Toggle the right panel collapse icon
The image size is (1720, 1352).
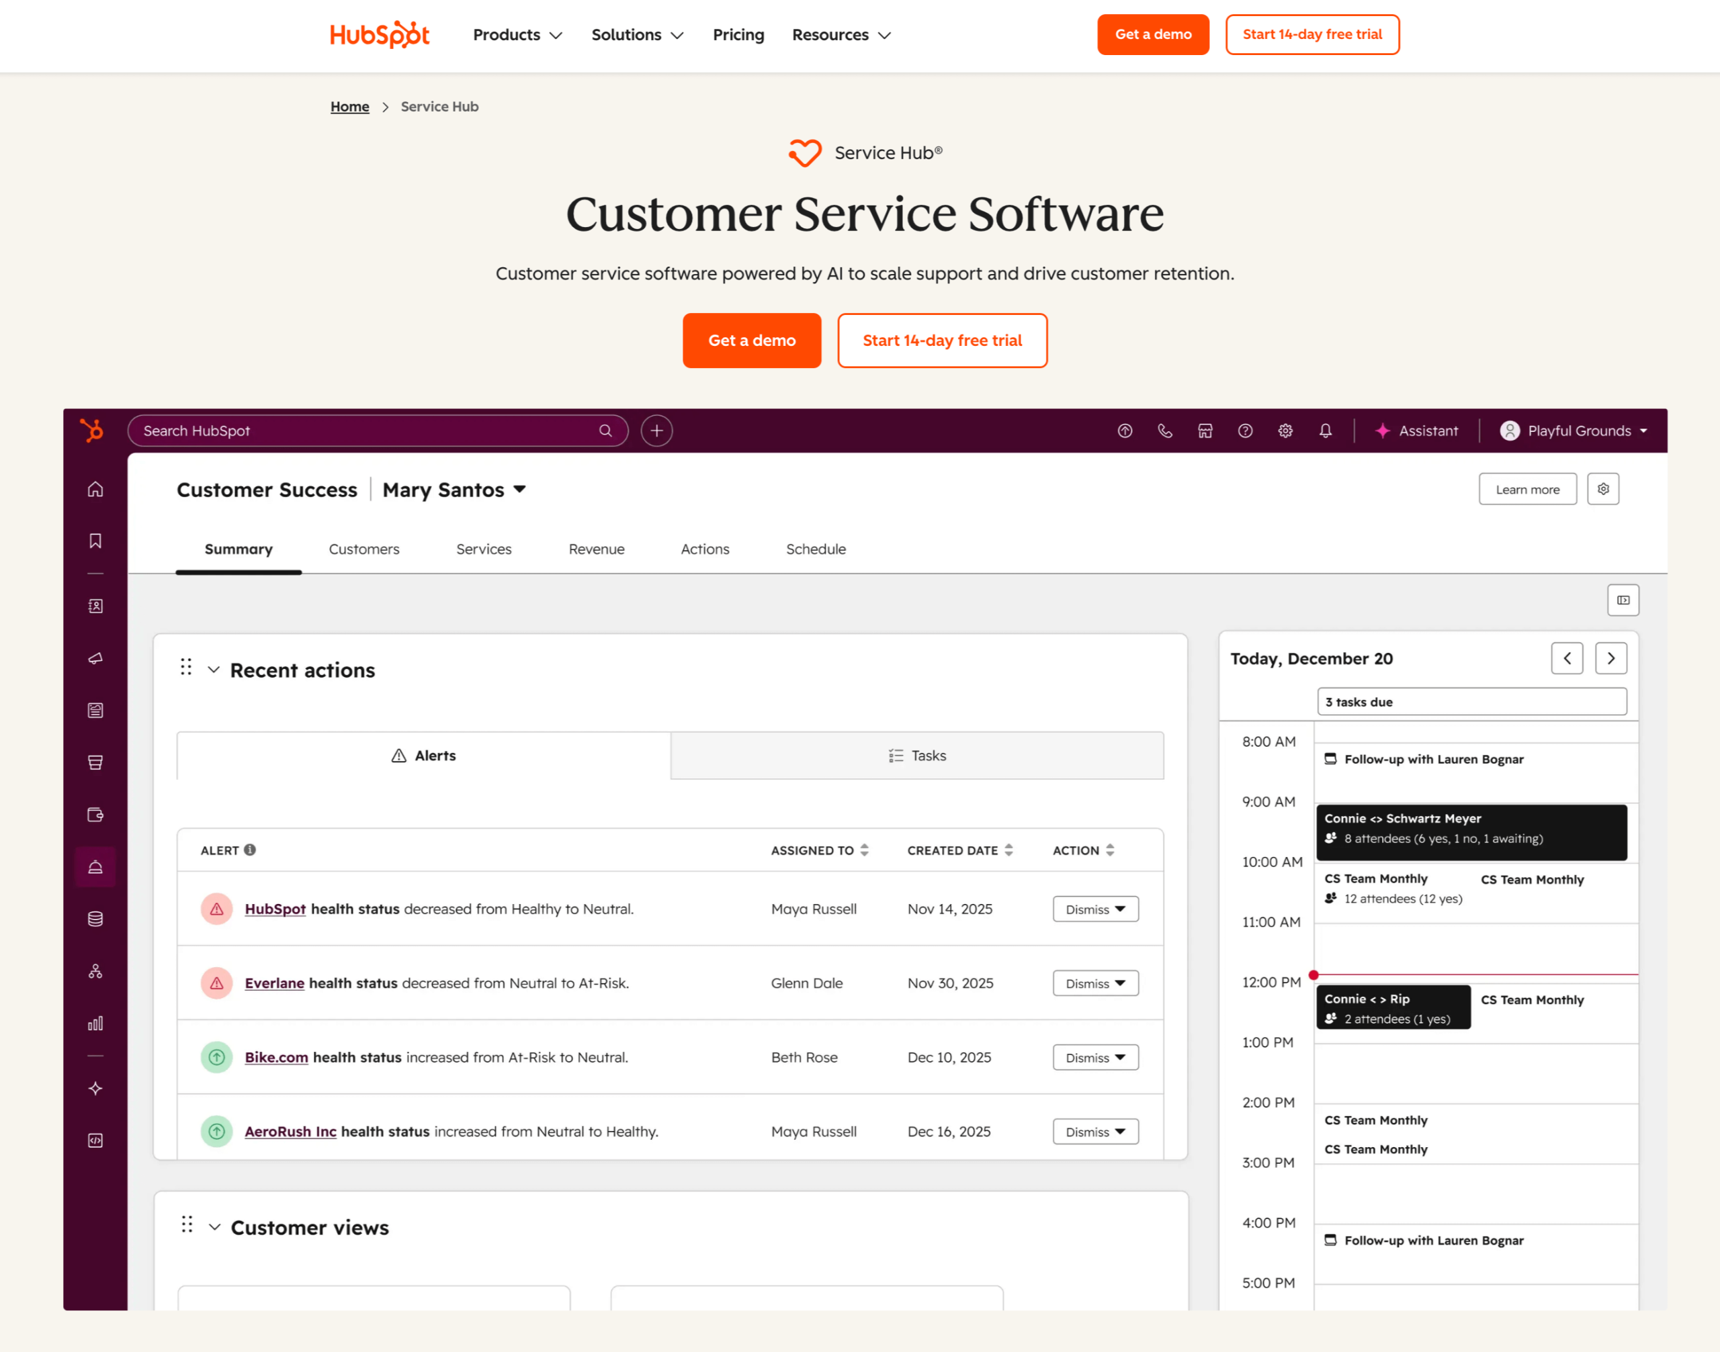tap(1623, 600)
